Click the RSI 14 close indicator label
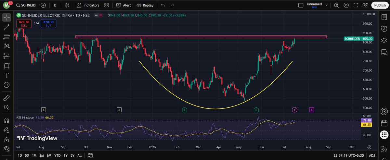This screenshot has height=160, width=390. coord(25,117)
